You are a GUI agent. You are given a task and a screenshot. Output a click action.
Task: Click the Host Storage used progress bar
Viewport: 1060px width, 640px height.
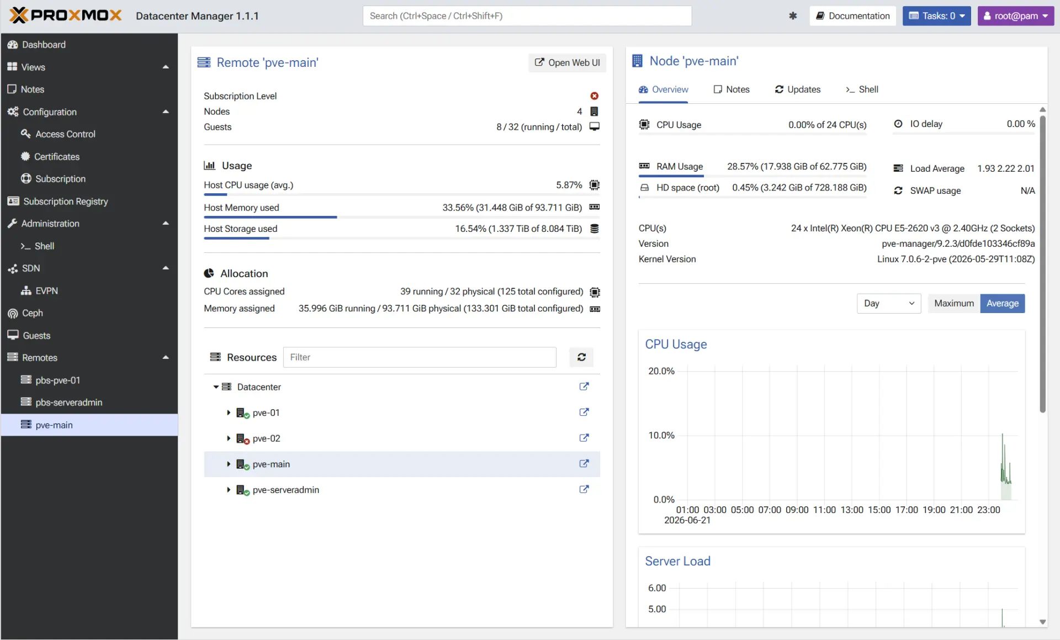tap(402, 238)
